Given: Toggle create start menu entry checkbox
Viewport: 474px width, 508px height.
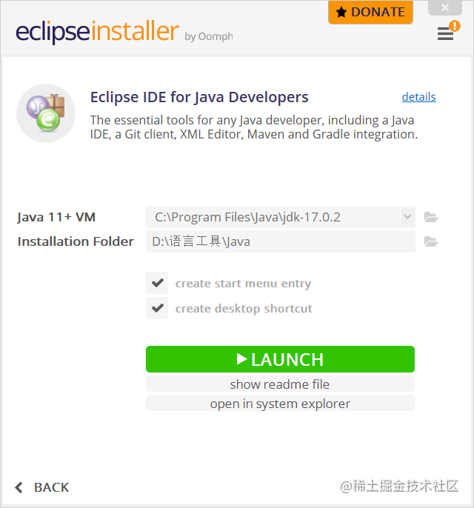Looking at the screenshot, I should pyautogui.click(x=157, y=283).
